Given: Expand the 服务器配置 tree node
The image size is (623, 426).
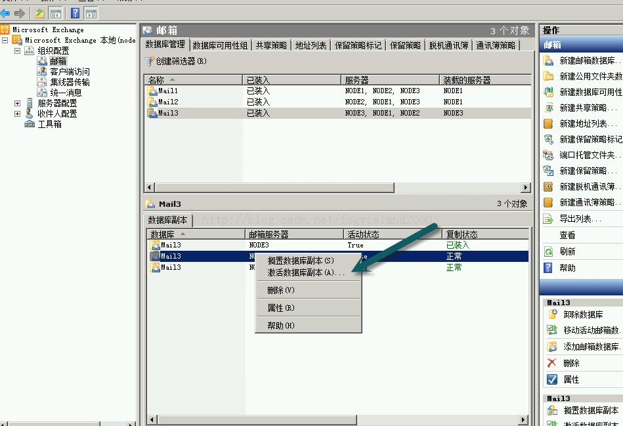Looking at the screenshot, I should point(17,103).
